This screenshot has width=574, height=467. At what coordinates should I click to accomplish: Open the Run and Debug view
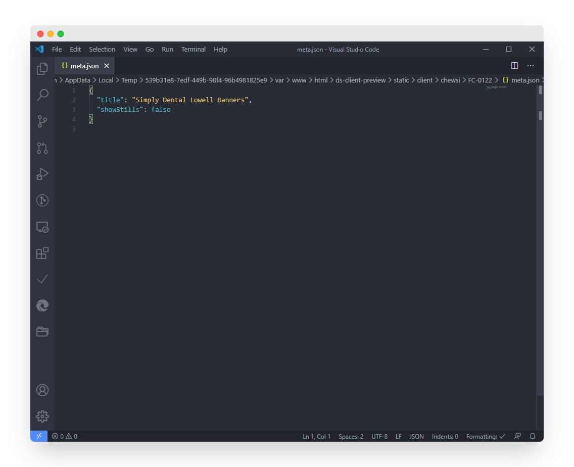point(42,174)
